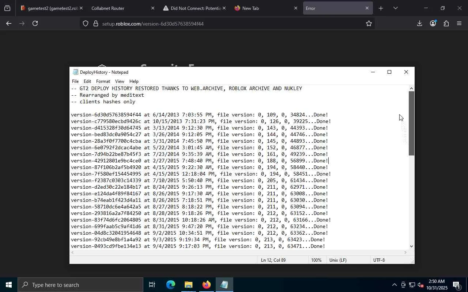Click Notepad scroll down arrow
This screenshot has width=468, height=292.
click(x=411, y=246)
